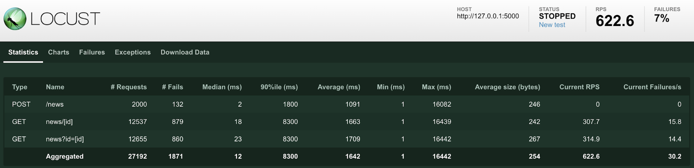694x168 pixels.
Task: Select the Statistics tab
Action: [23, 52]
